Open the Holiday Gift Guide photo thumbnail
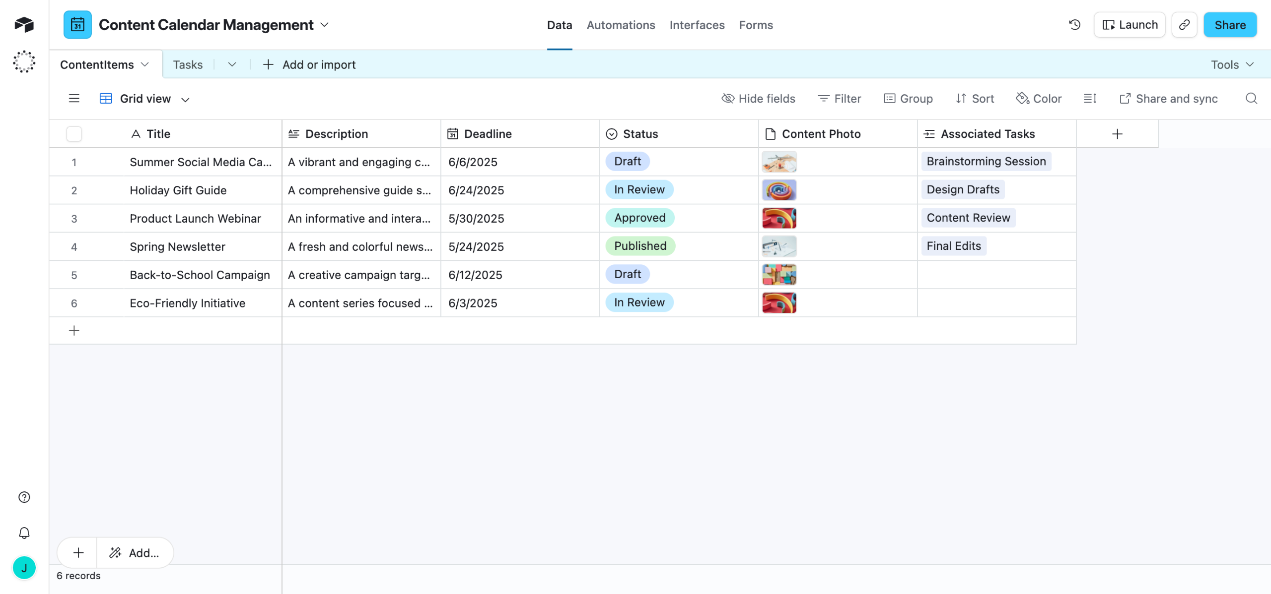The width and height of the screenshot is (1271, 594). click(779, 190)
